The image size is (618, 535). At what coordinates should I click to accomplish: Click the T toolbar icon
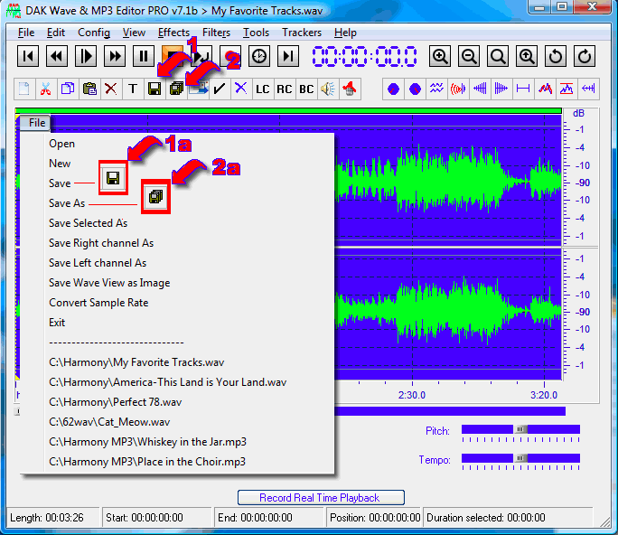click(x=133, y=89)
